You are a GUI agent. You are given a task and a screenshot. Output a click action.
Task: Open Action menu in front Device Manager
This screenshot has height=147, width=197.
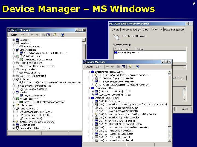click(x=89, y=67)
